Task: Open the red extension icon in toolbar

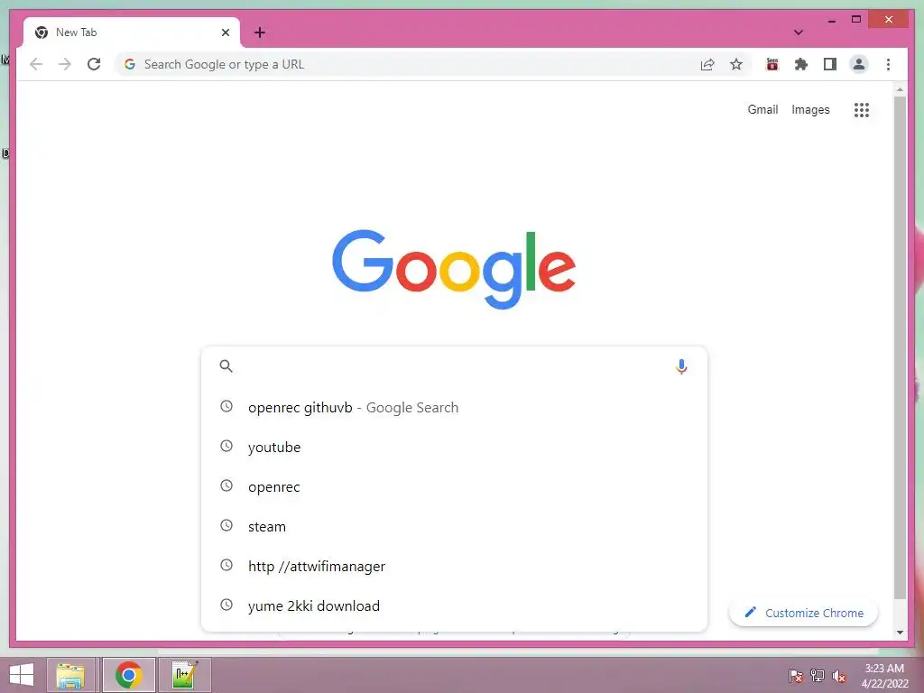Action: (772, 64)
